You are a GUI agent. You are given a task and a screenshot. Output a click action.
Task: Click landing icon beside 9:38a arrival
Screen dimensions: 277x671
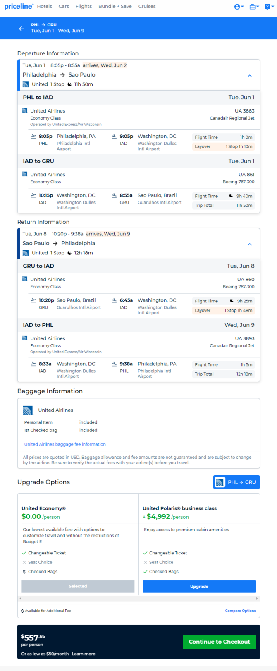point(114,364)
